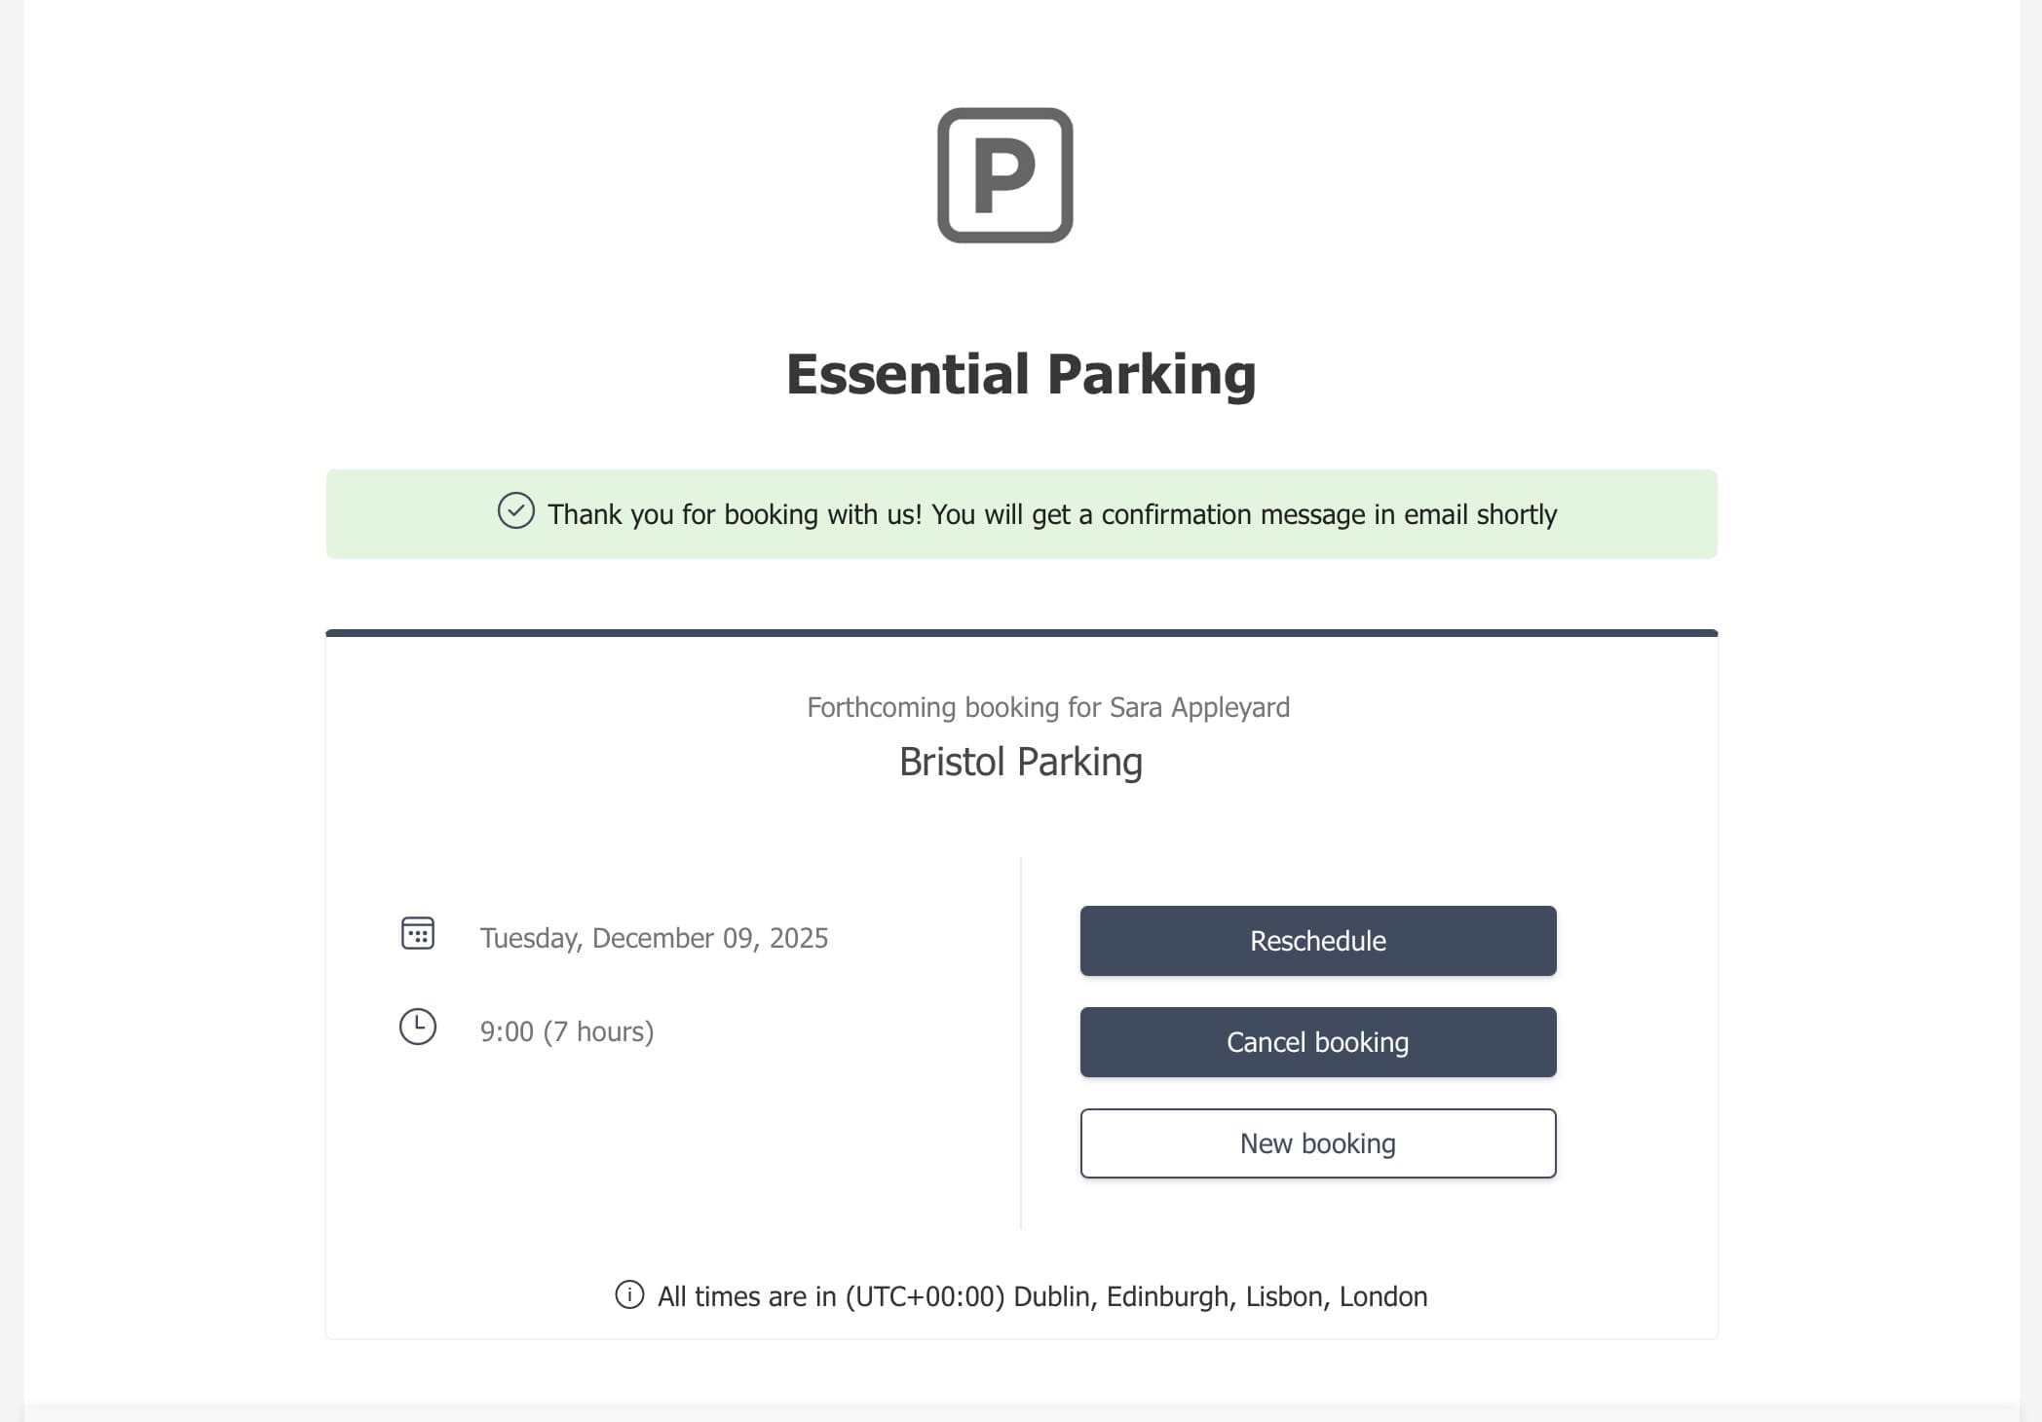Screen dimensions: 2042x1422
Task: Click the Tuesday, December 09, 2025 date
Action: [654, 938]
